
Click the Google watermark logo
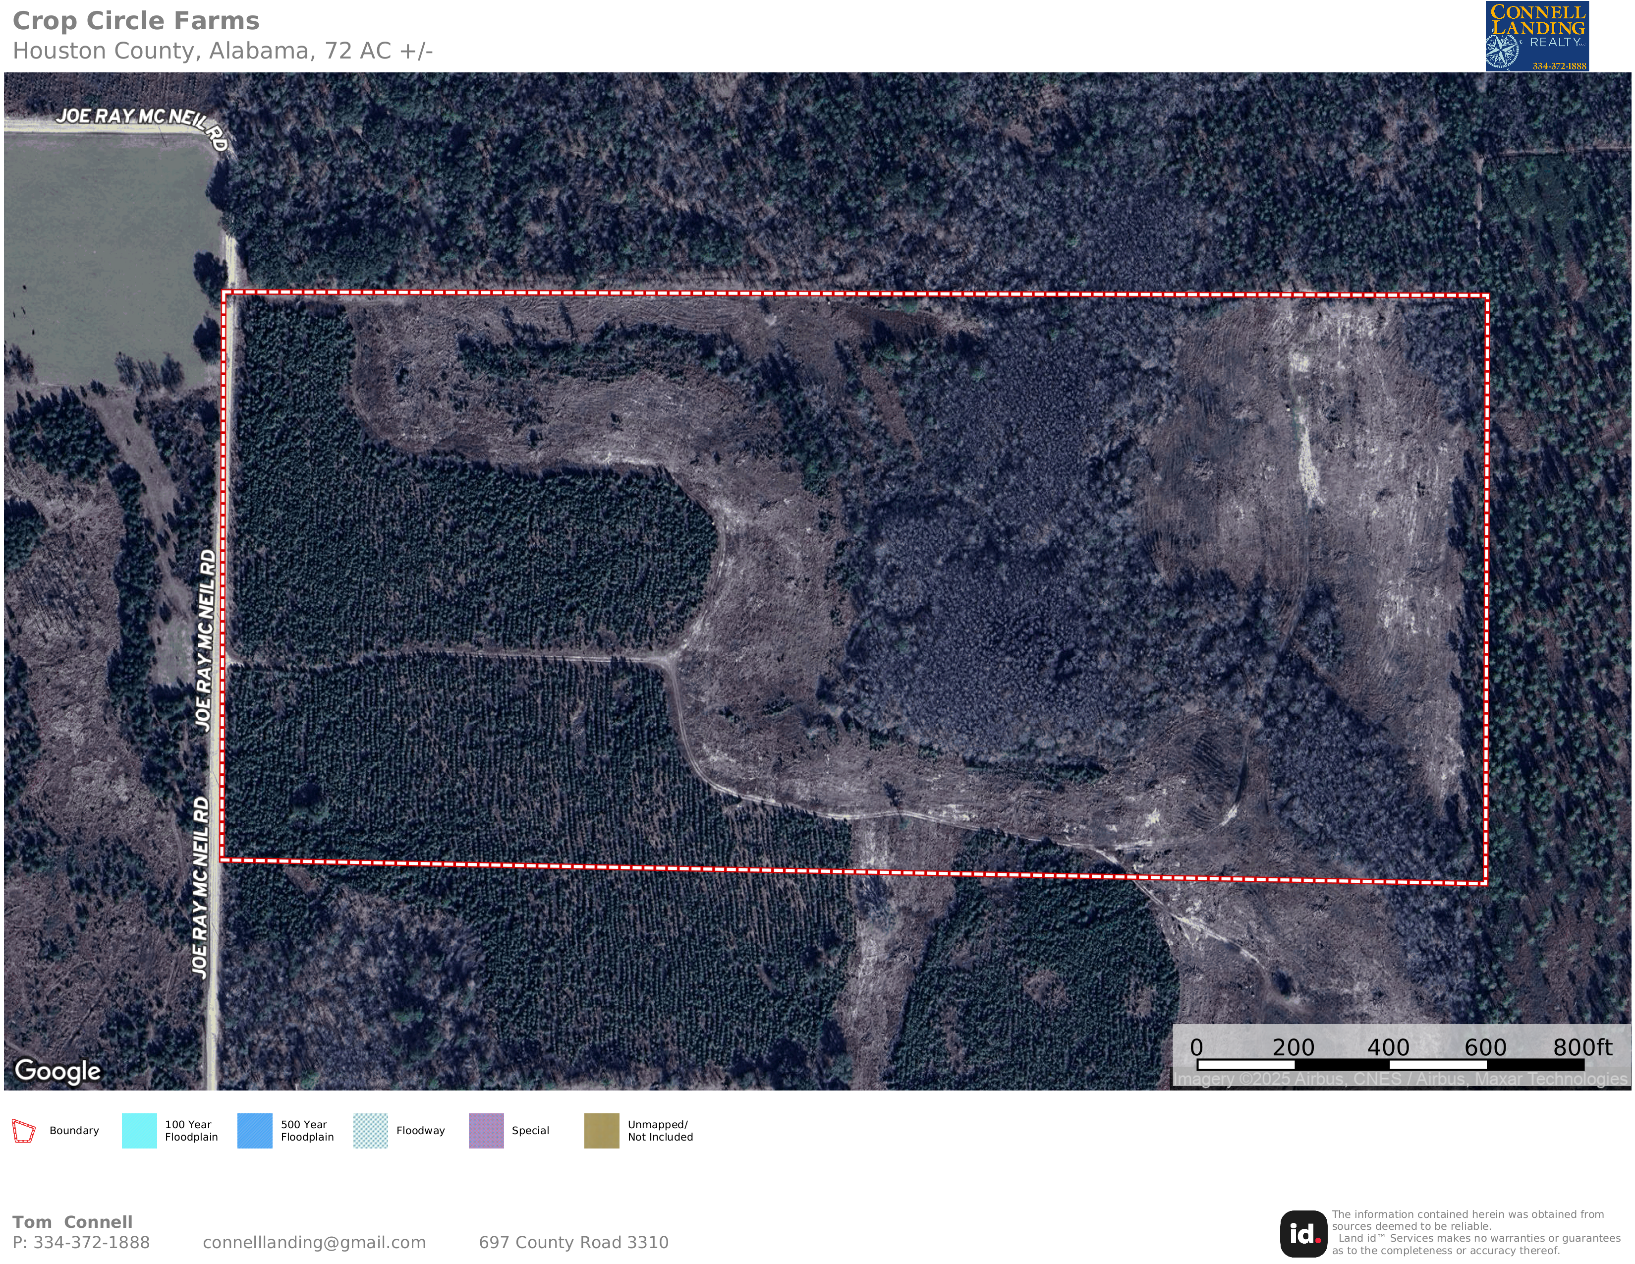[x=57, y=1071]
